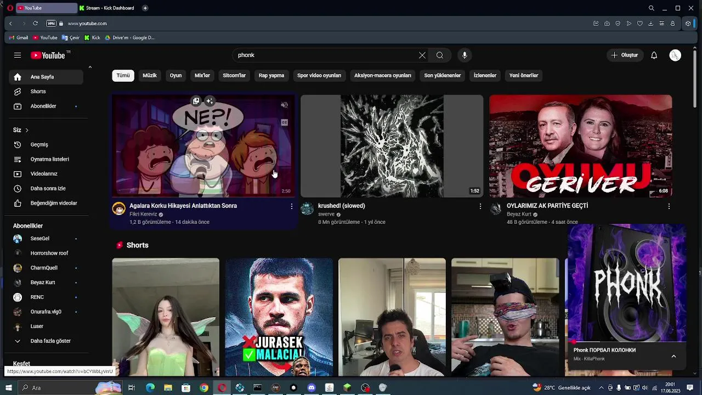
Task: Open CharmQuell channel subscription
Action: tap(46, 268)
